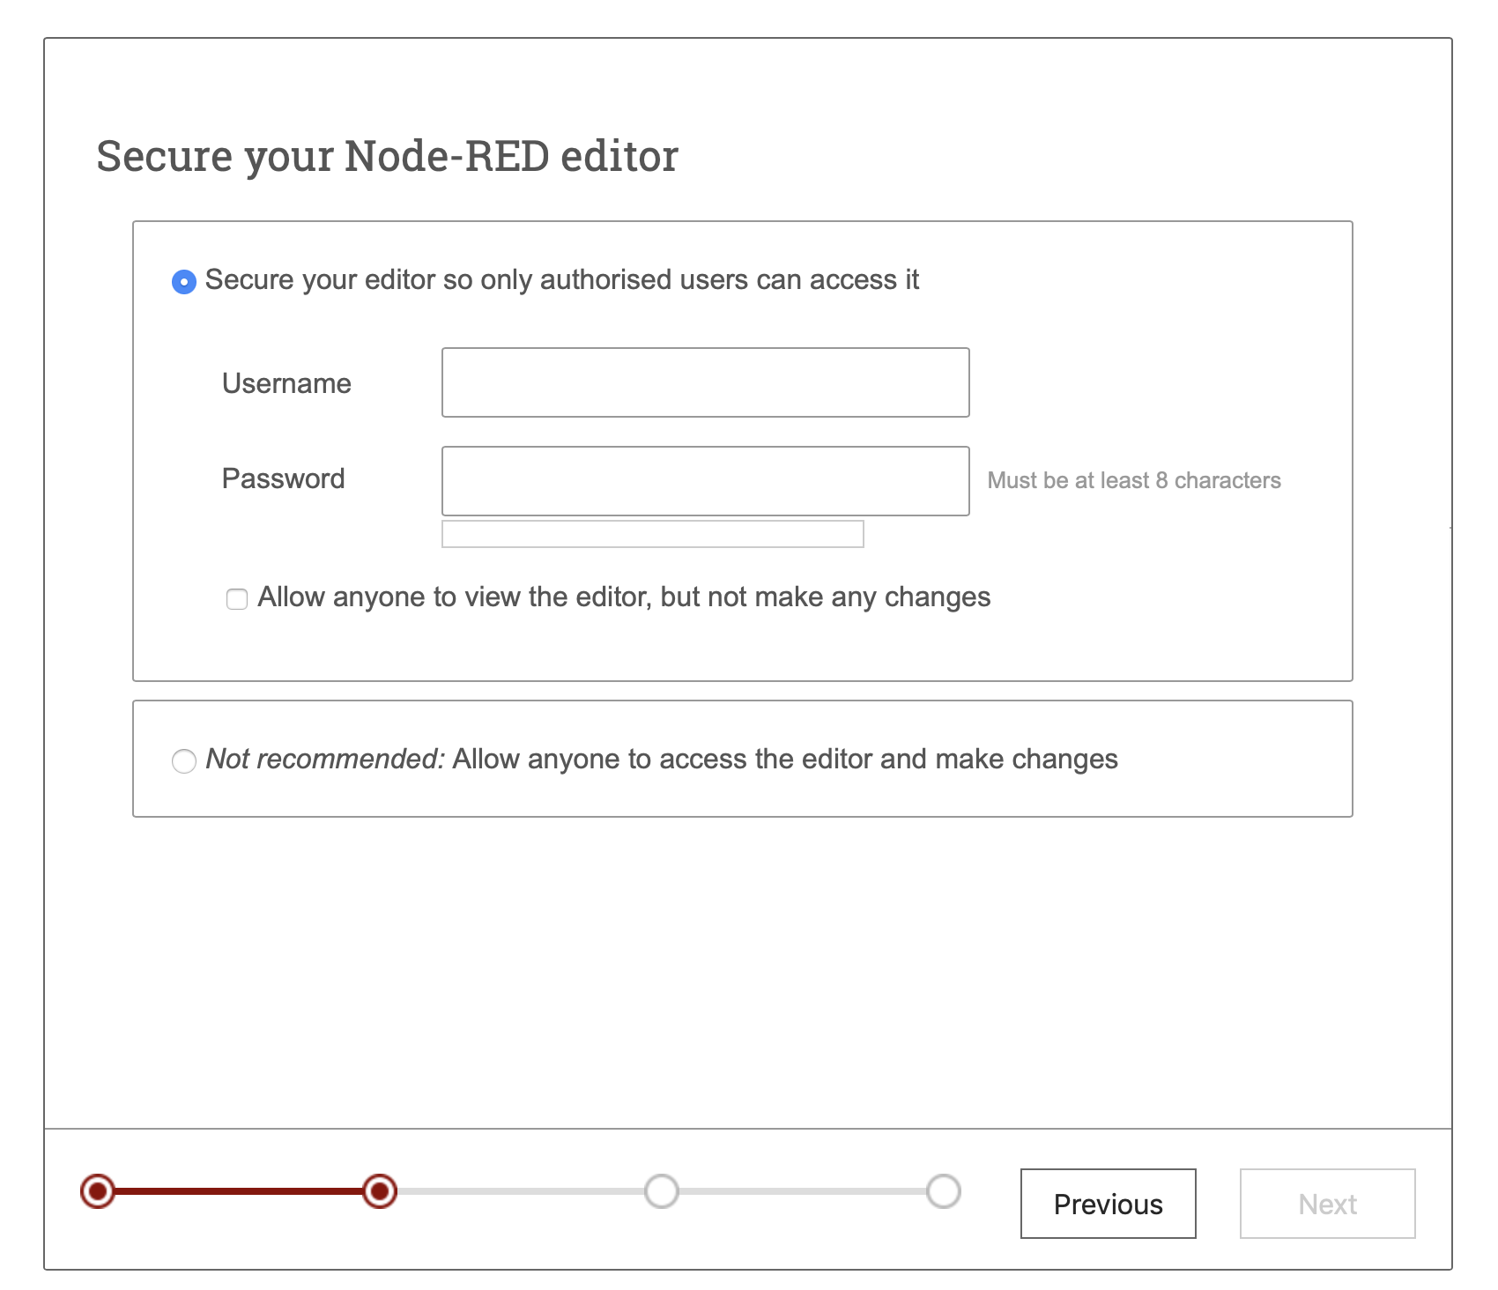
Task: Select the third wizard step circle
Action: [662, 1191]
